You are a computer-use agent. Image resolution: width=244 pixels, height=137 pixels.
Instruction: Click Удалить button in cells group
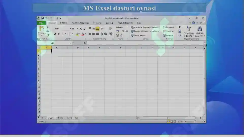pyautogui.click(x=169, y=31)
